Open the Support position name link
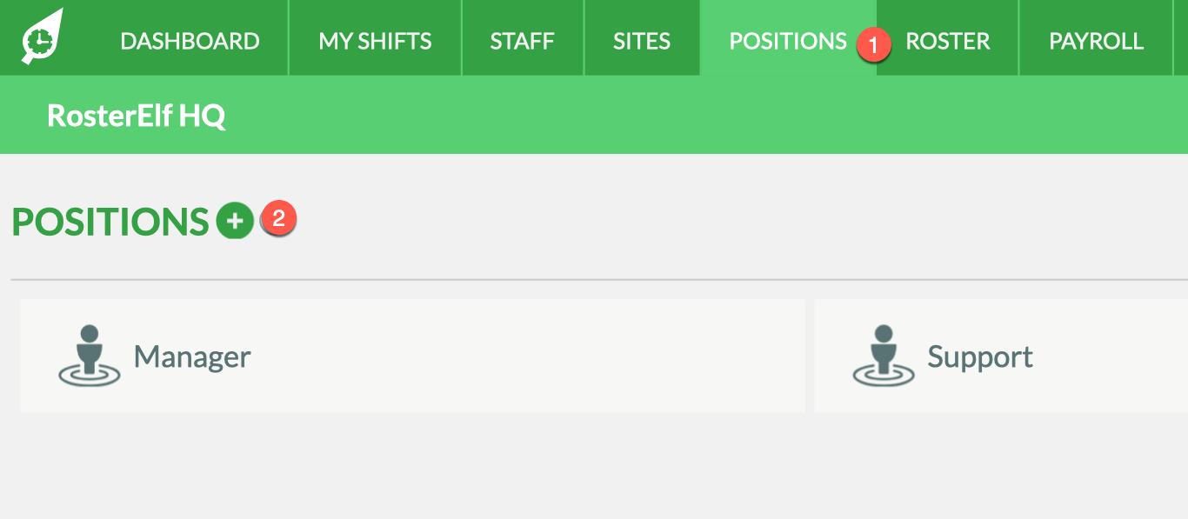This screenshot has width=1188, height=519. pos(980,356)
